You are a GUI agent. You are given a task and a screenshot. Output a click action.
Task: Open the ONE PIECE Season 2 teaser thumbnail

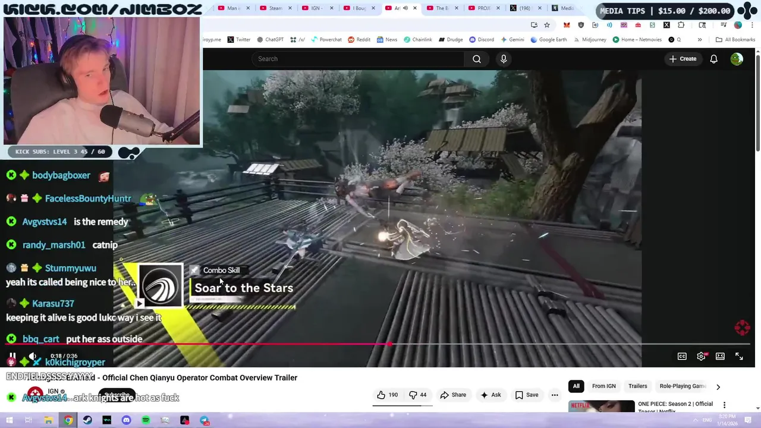tap(602, 406)
